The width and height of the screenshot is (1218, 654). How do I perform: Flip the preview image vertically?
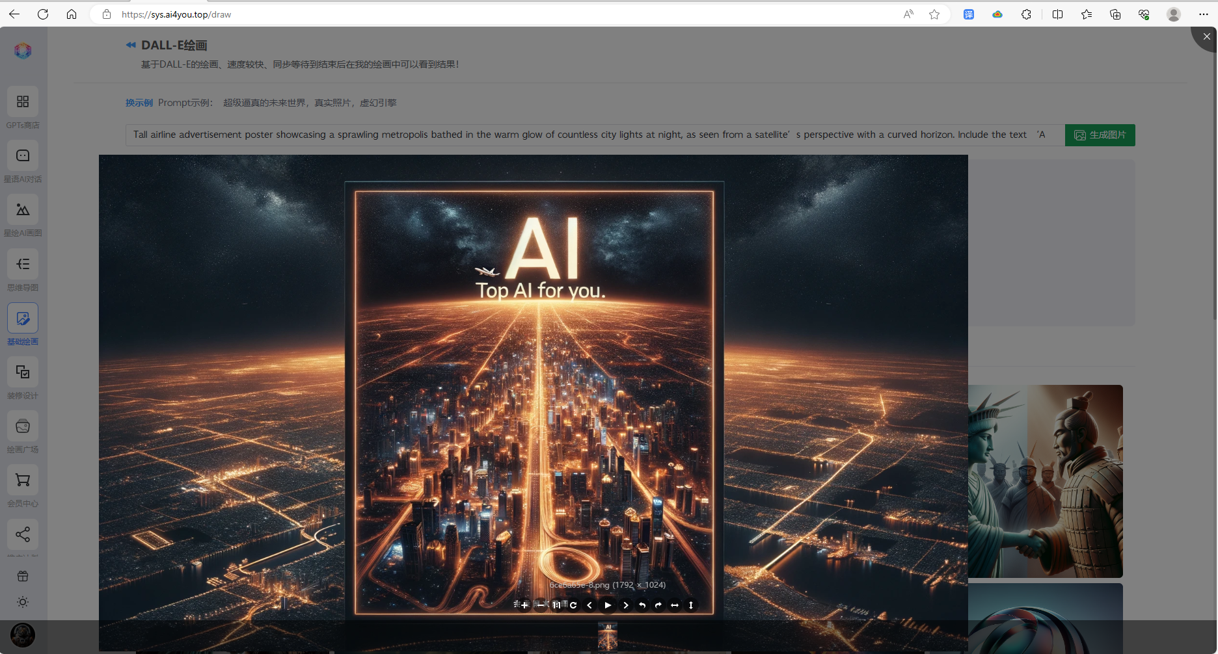pos(691,605)
